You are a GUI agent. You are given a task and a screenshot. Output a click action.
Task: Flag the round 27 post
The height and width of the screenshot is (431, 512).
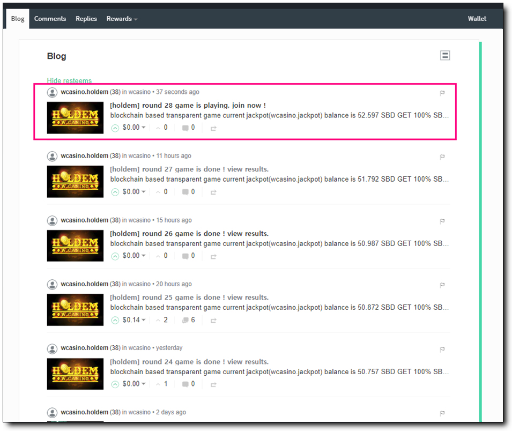(442, 157)
